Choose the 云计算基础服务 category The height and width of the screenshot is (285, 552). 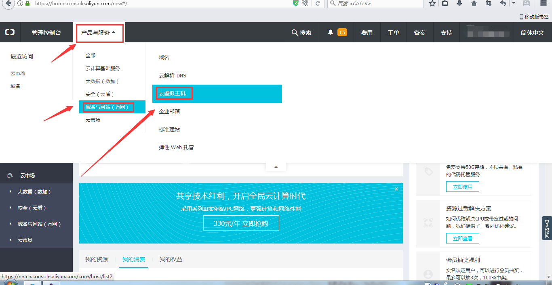103,69
